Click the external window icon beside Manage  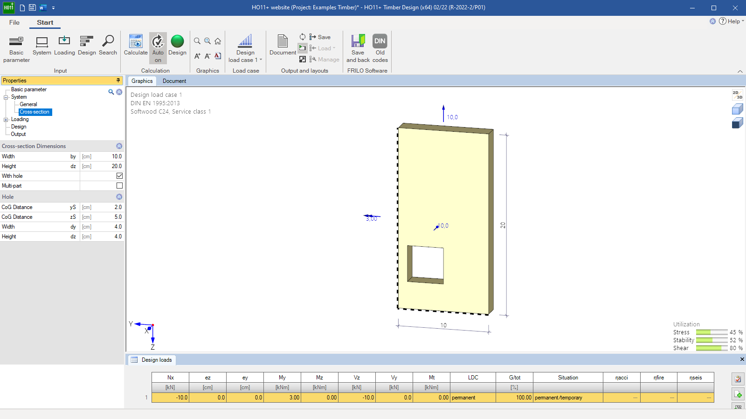[x=303, y=59]
